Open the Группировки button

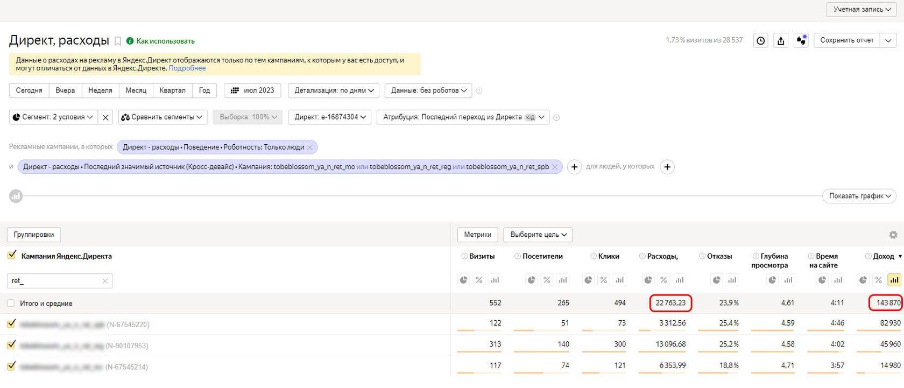click(x=34, y=235)
